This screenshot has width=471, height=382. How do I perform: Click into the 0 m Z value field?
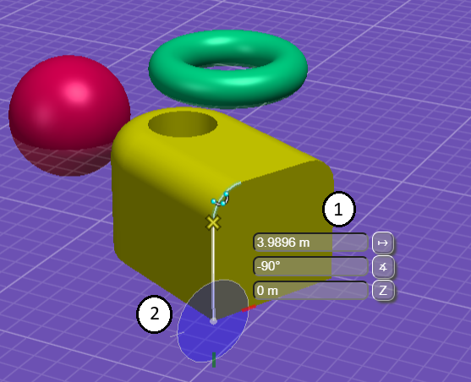pos(310,291)
